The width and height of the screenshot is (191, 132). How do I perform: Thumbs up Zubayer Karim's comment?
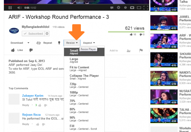(39, 105)
